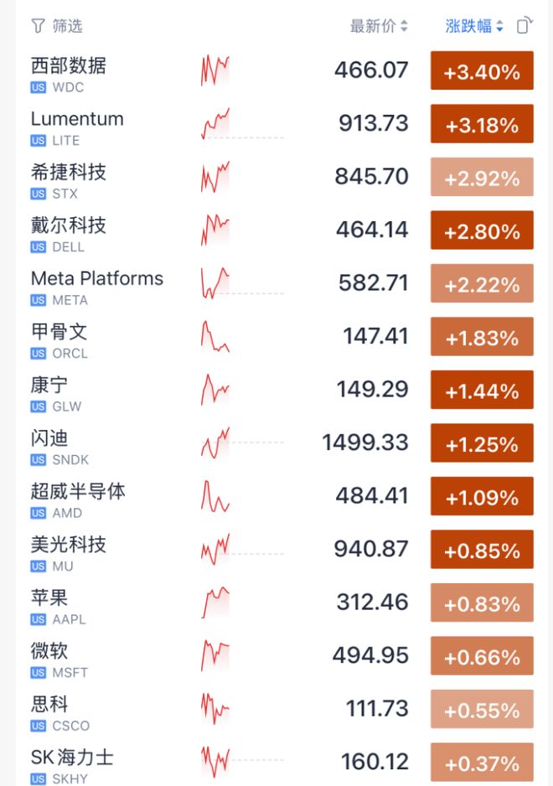The height and width of the screenshot is (786, 553).
Task: Click the +0.37% orange badge for SK海力士
Action: coord(482,762)
